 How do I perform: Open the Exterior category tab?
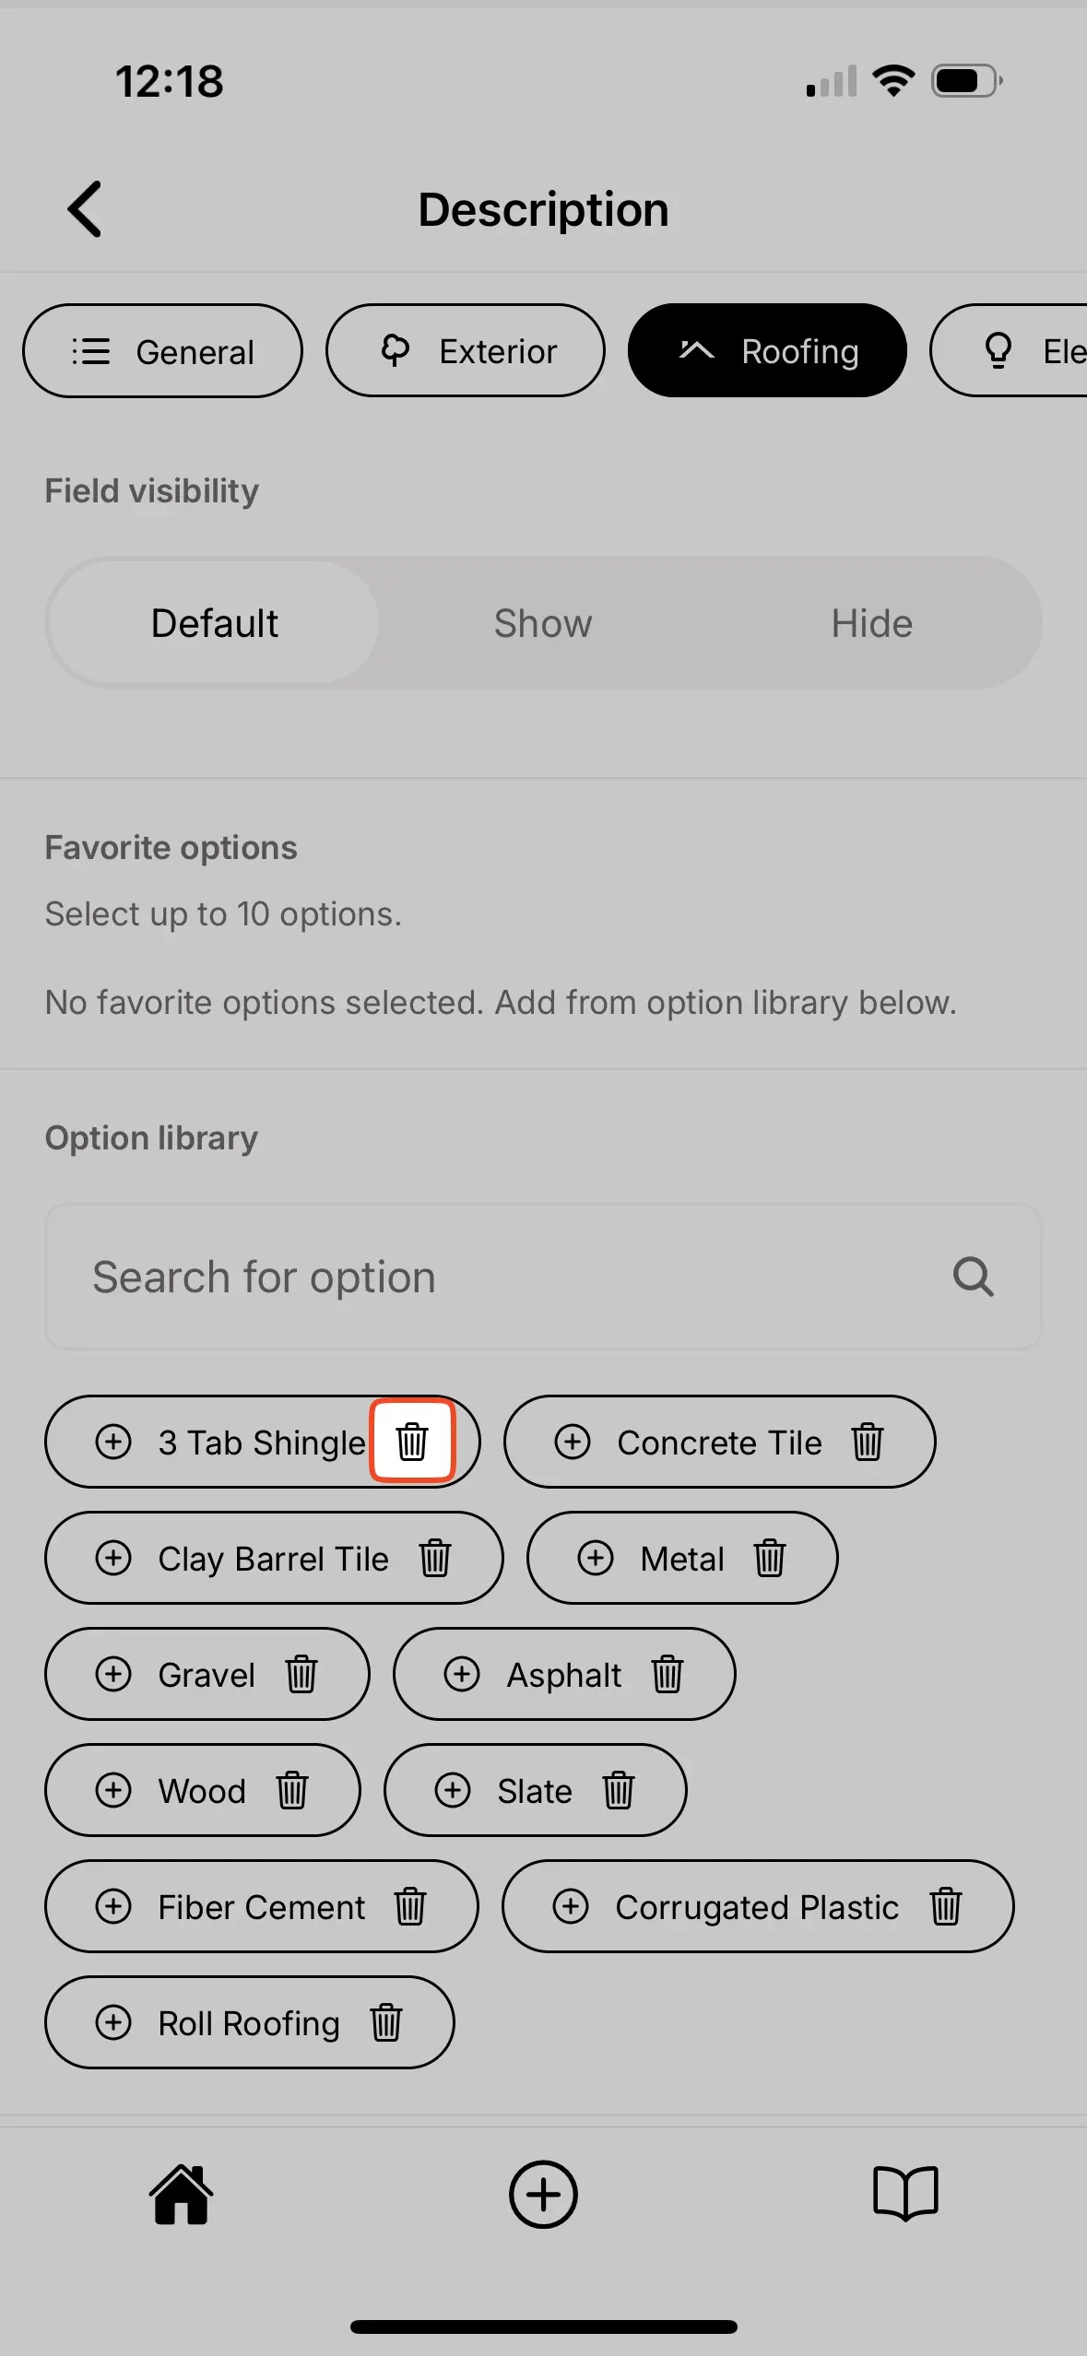tap(465, 350)
